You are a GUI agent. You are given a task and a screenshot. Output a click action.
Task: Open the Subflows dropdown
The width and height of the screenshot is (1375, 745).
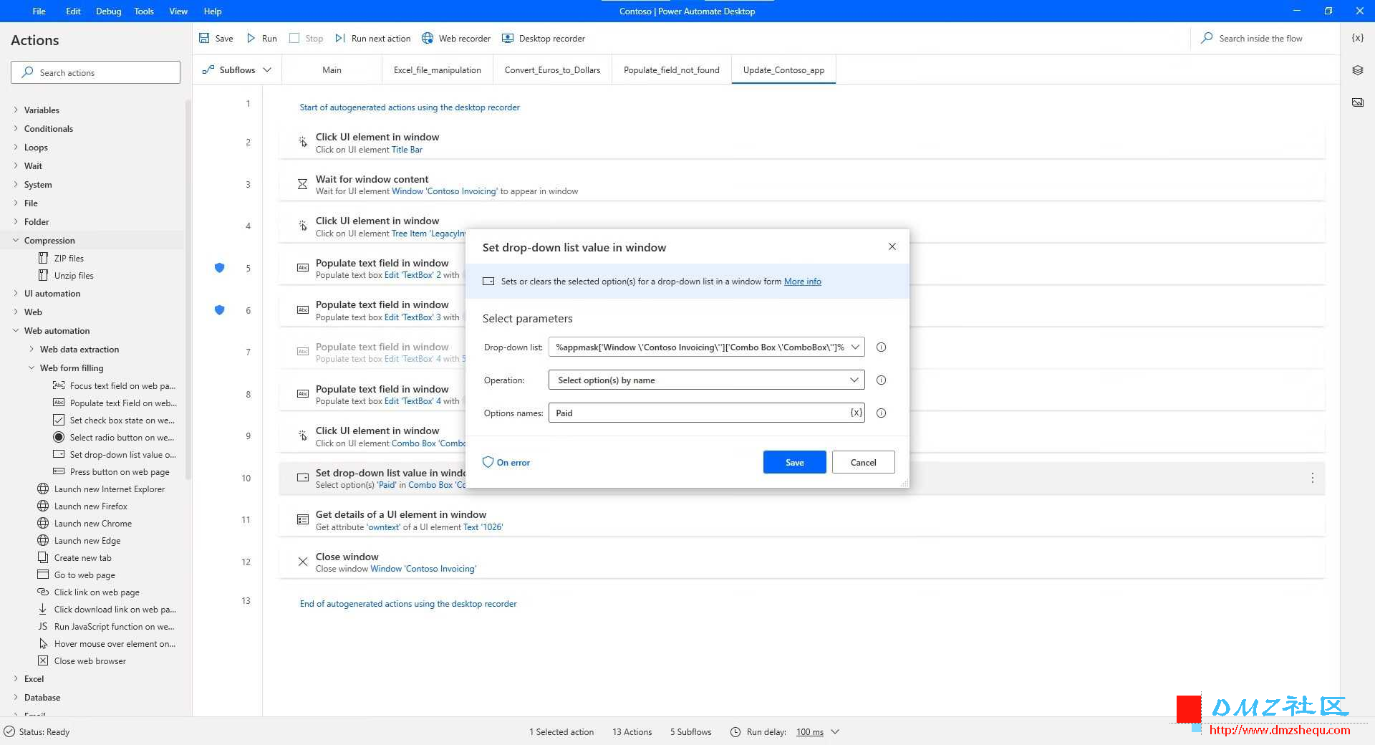(x=237, y=69)
